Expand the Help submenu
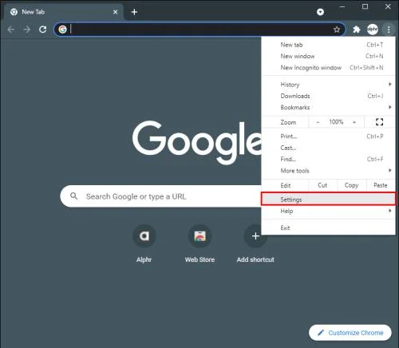This screenshot has width=399, height=348. point(328,211)
